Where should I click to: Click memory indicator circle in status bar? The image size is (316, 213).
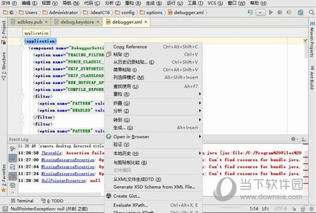click(312, 209)
